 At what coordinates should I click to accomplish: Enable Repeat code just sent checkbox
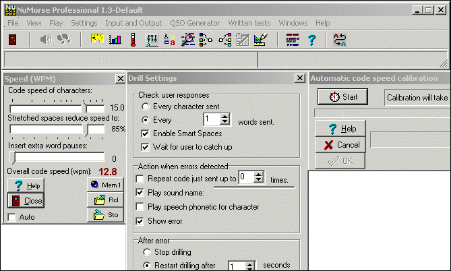click(x=140, y=179)
